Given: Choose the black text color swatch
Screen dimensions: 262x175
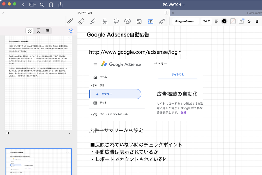Looking at the screenshot, I should pyautogui.click(x=224, y=21).
